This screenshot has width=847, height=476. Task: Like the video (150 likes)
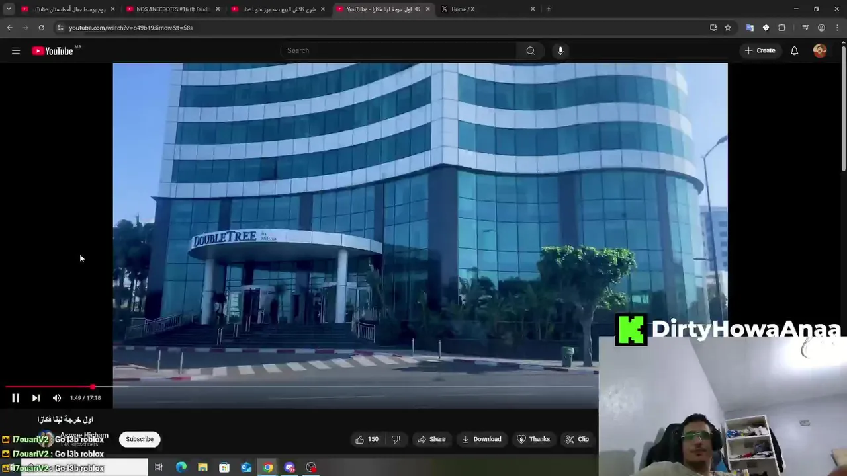click(367, 439)
